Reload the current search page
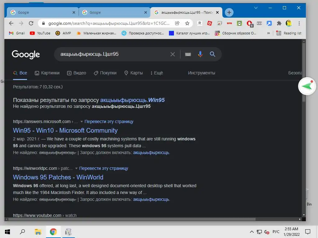The height and width of the screenshot is (238, 318). (x=31, y=23)
